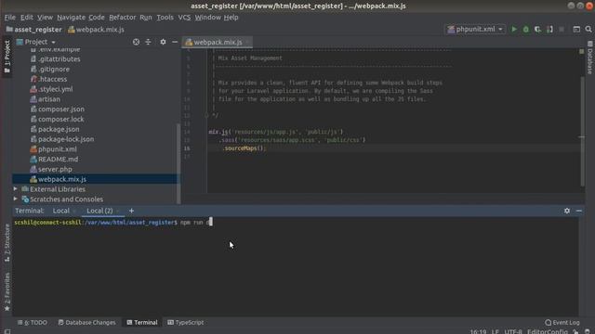Open the TypeScript tool window

(186, 322)
